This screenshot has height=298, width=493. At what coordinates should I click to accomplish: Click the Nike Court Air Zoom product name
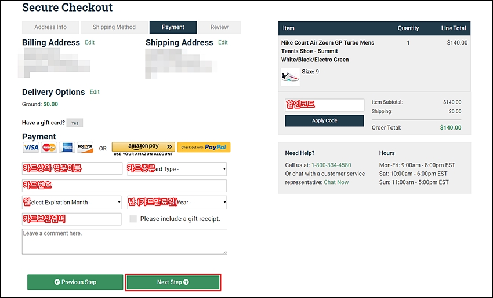point(328,51)
